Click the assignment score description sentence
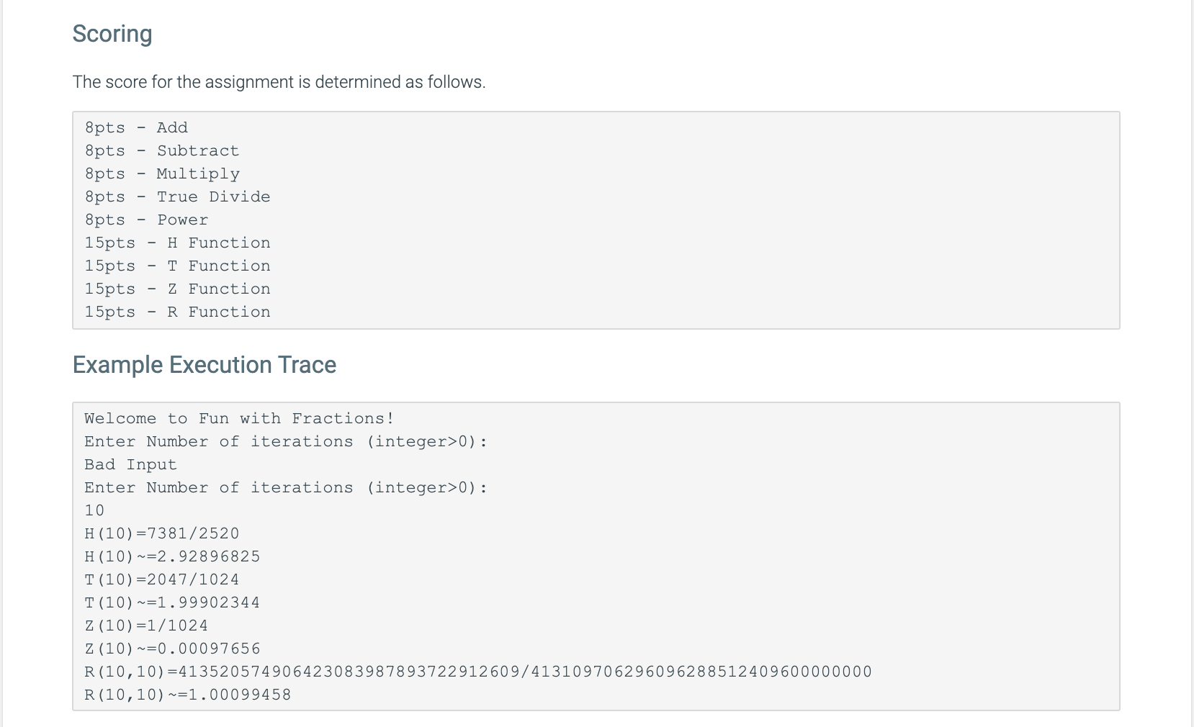The width and height of the screenshot is (1194, 727). pyautogui.click(x=279, y=82)
